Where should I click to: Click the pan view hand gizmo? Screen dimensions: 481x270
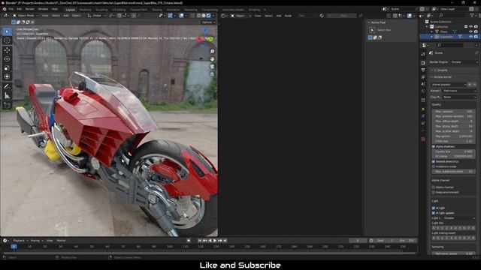coord(212,58)
